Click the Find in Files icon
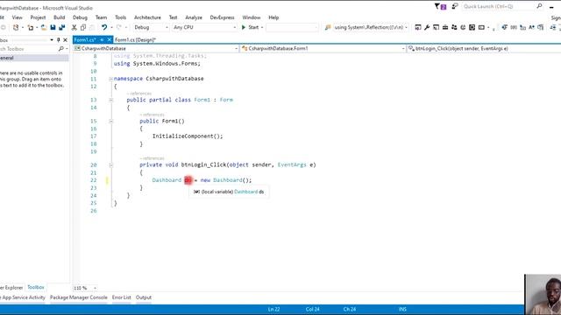Image resolution: width=561 pixels, height=315 pixels. [328, 27]
